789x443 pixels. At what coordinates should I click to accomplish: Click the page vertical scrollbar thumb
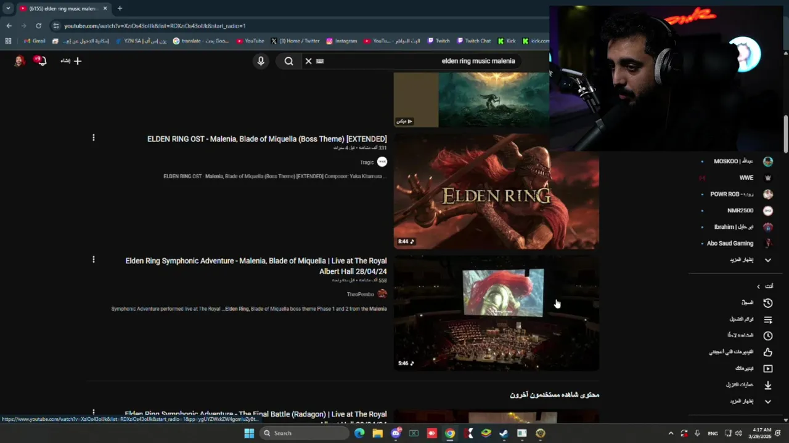(x=785, y=134)
